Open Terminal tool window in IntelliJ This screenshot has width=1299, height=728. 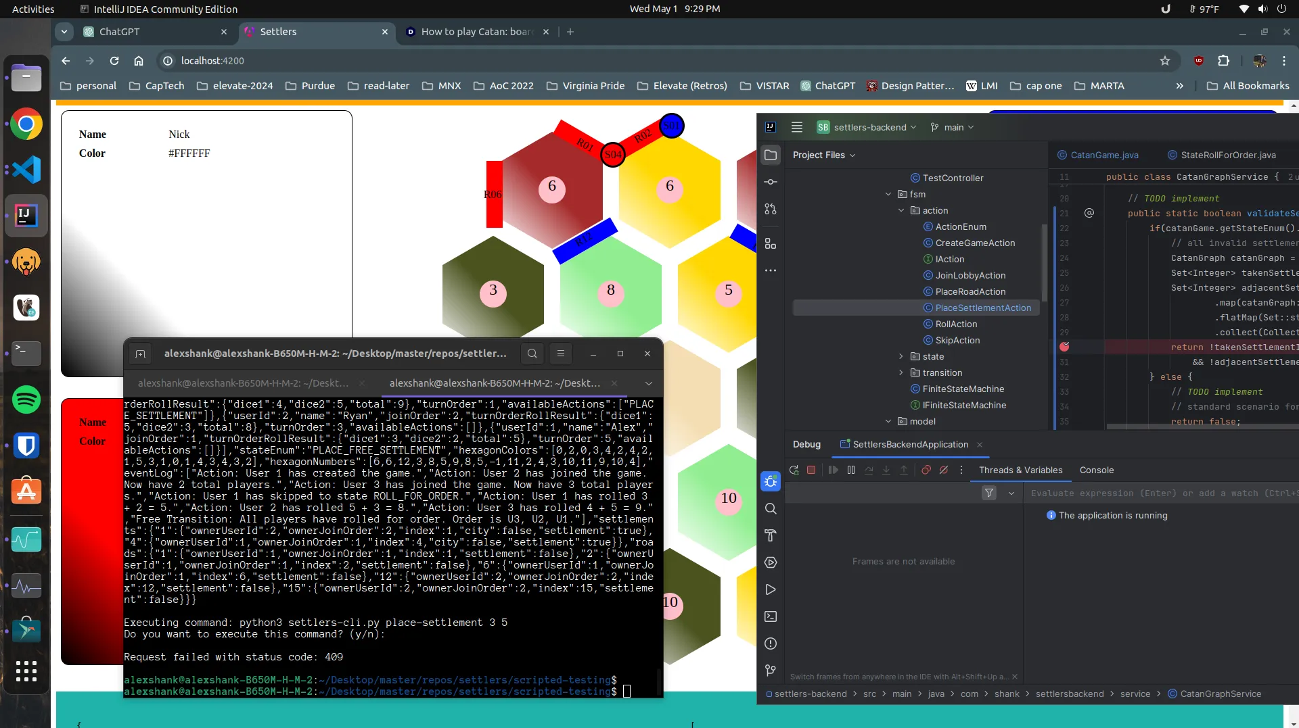(771, 616)
